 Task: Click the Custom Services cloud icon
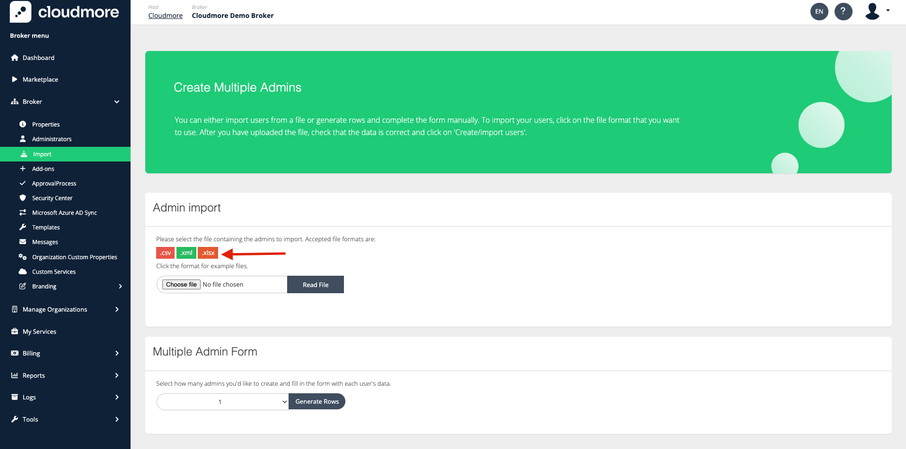23,271
